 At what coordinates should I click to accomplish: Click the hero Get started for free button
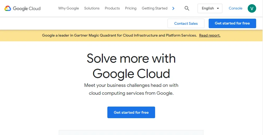131,112
